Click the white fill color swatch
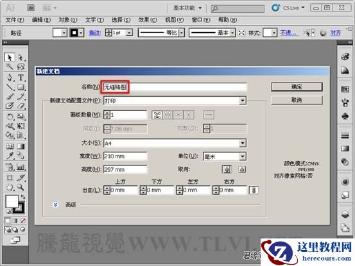Viewport: 355px width, 266px height. click(x=12, y=201)
